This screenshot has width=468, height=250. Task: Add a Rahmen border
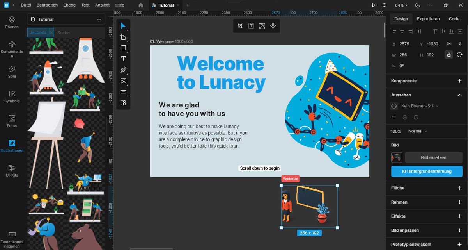(x=459, y=202)
